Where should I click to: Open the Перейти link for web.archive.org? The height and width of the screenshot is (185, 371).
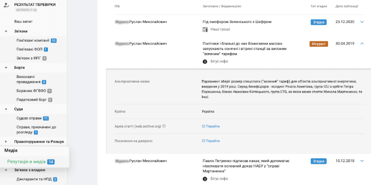[x=211, y=126]
